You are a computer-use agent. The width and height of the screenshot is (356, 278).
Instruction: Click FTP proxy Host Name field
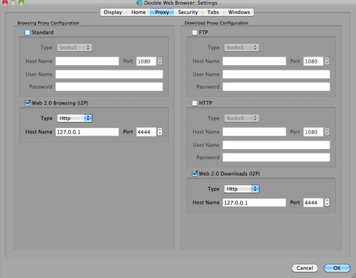254,61
